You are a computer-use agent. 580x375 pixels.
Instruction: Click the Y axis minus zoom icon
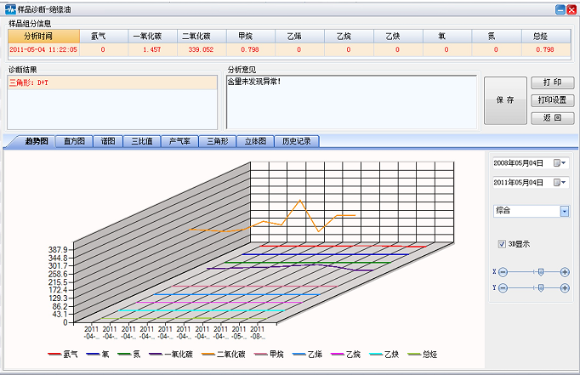503,288
